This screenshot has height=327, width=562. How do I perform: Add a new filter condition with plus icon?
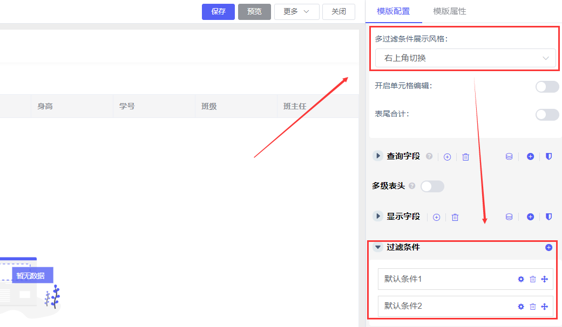pyautogui.click(x=549, y=248)
